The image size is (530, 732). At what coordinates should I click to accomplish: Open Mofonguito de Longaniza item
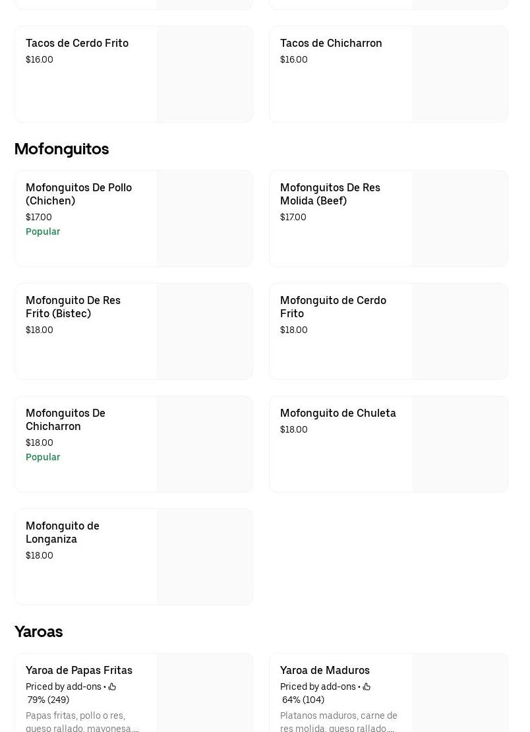(134, 557)
